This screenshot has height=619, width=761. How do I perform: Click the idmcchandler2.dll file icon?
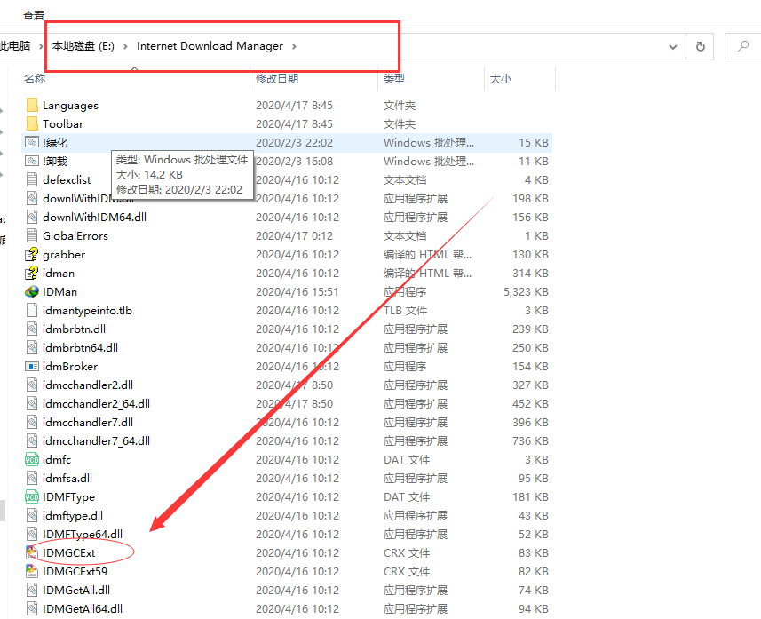pyautogui.click(x=32, y=385)
